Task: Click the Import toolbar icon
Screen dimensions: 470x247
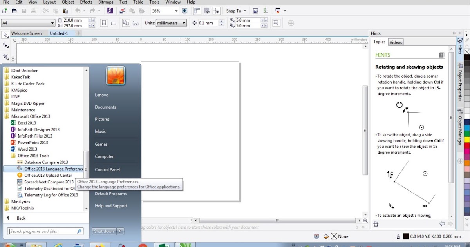Action: pos(122,11)
